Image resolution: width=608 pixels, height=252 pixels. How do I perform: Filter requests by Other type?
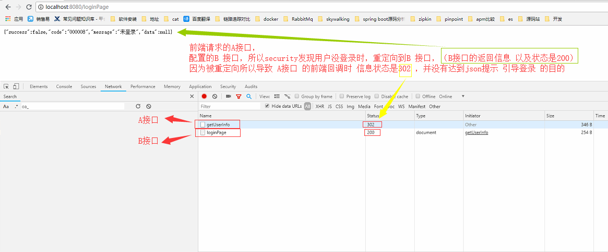[x=435, y=106]
